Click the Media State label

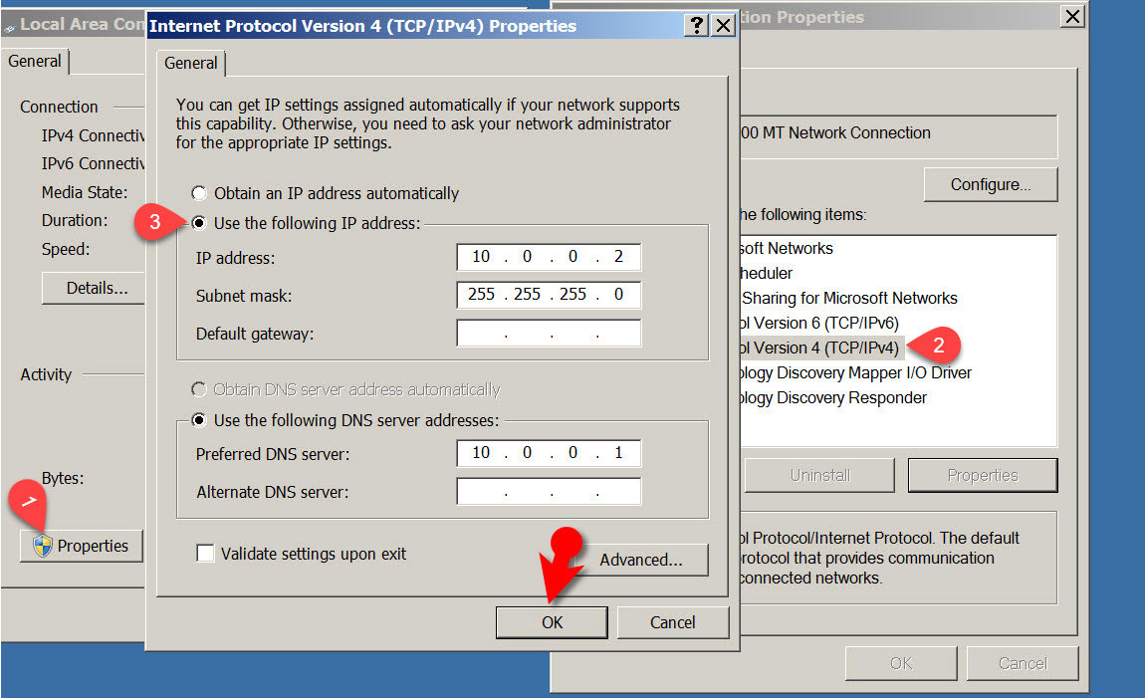[85, 193]
